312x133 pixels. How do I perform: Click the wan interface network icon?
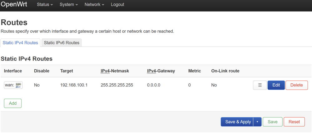click(18, 85)
